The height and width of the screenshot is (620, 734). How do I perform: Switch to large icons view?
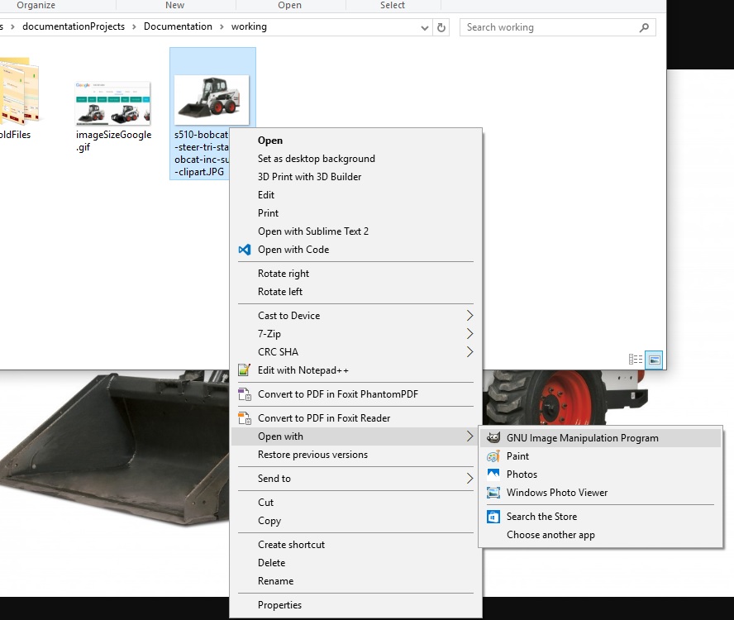pos(654,360)
